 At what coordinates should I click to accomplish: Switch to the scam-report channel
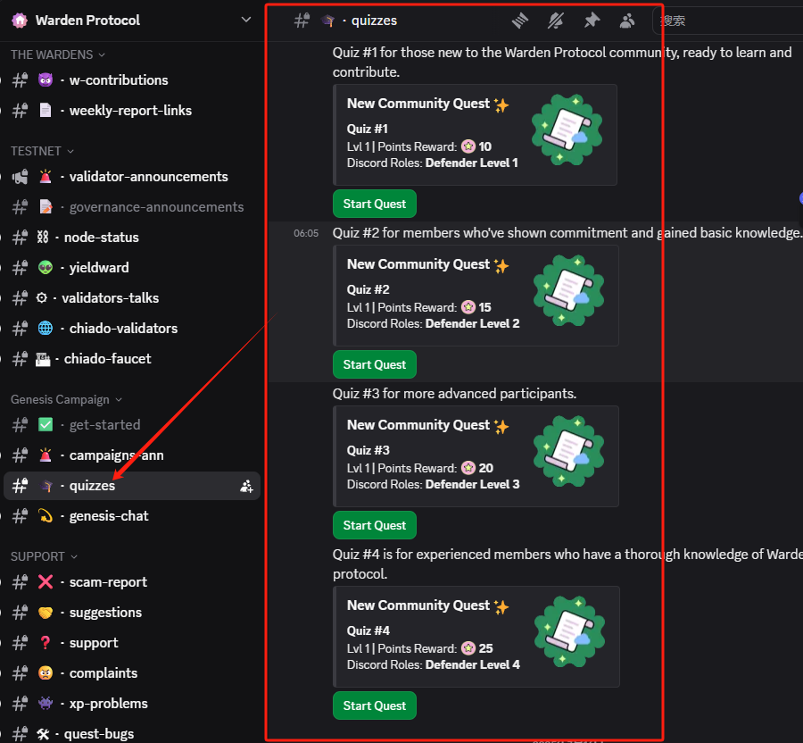pos(108,582)
